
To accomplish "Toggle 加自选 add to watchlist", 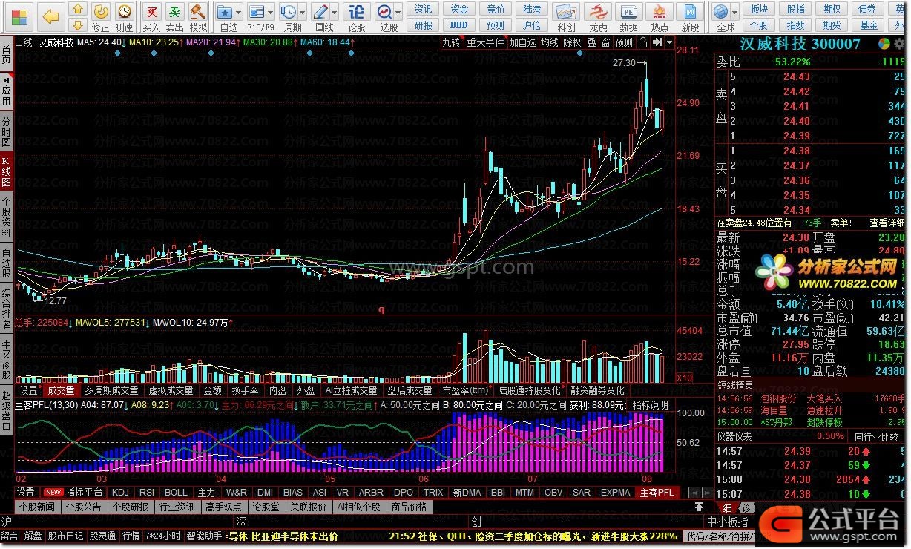I will pos(522,42).
